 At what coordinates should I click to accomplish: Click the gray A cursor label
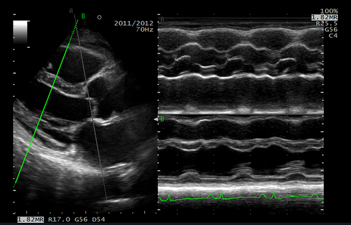[71, 10]
